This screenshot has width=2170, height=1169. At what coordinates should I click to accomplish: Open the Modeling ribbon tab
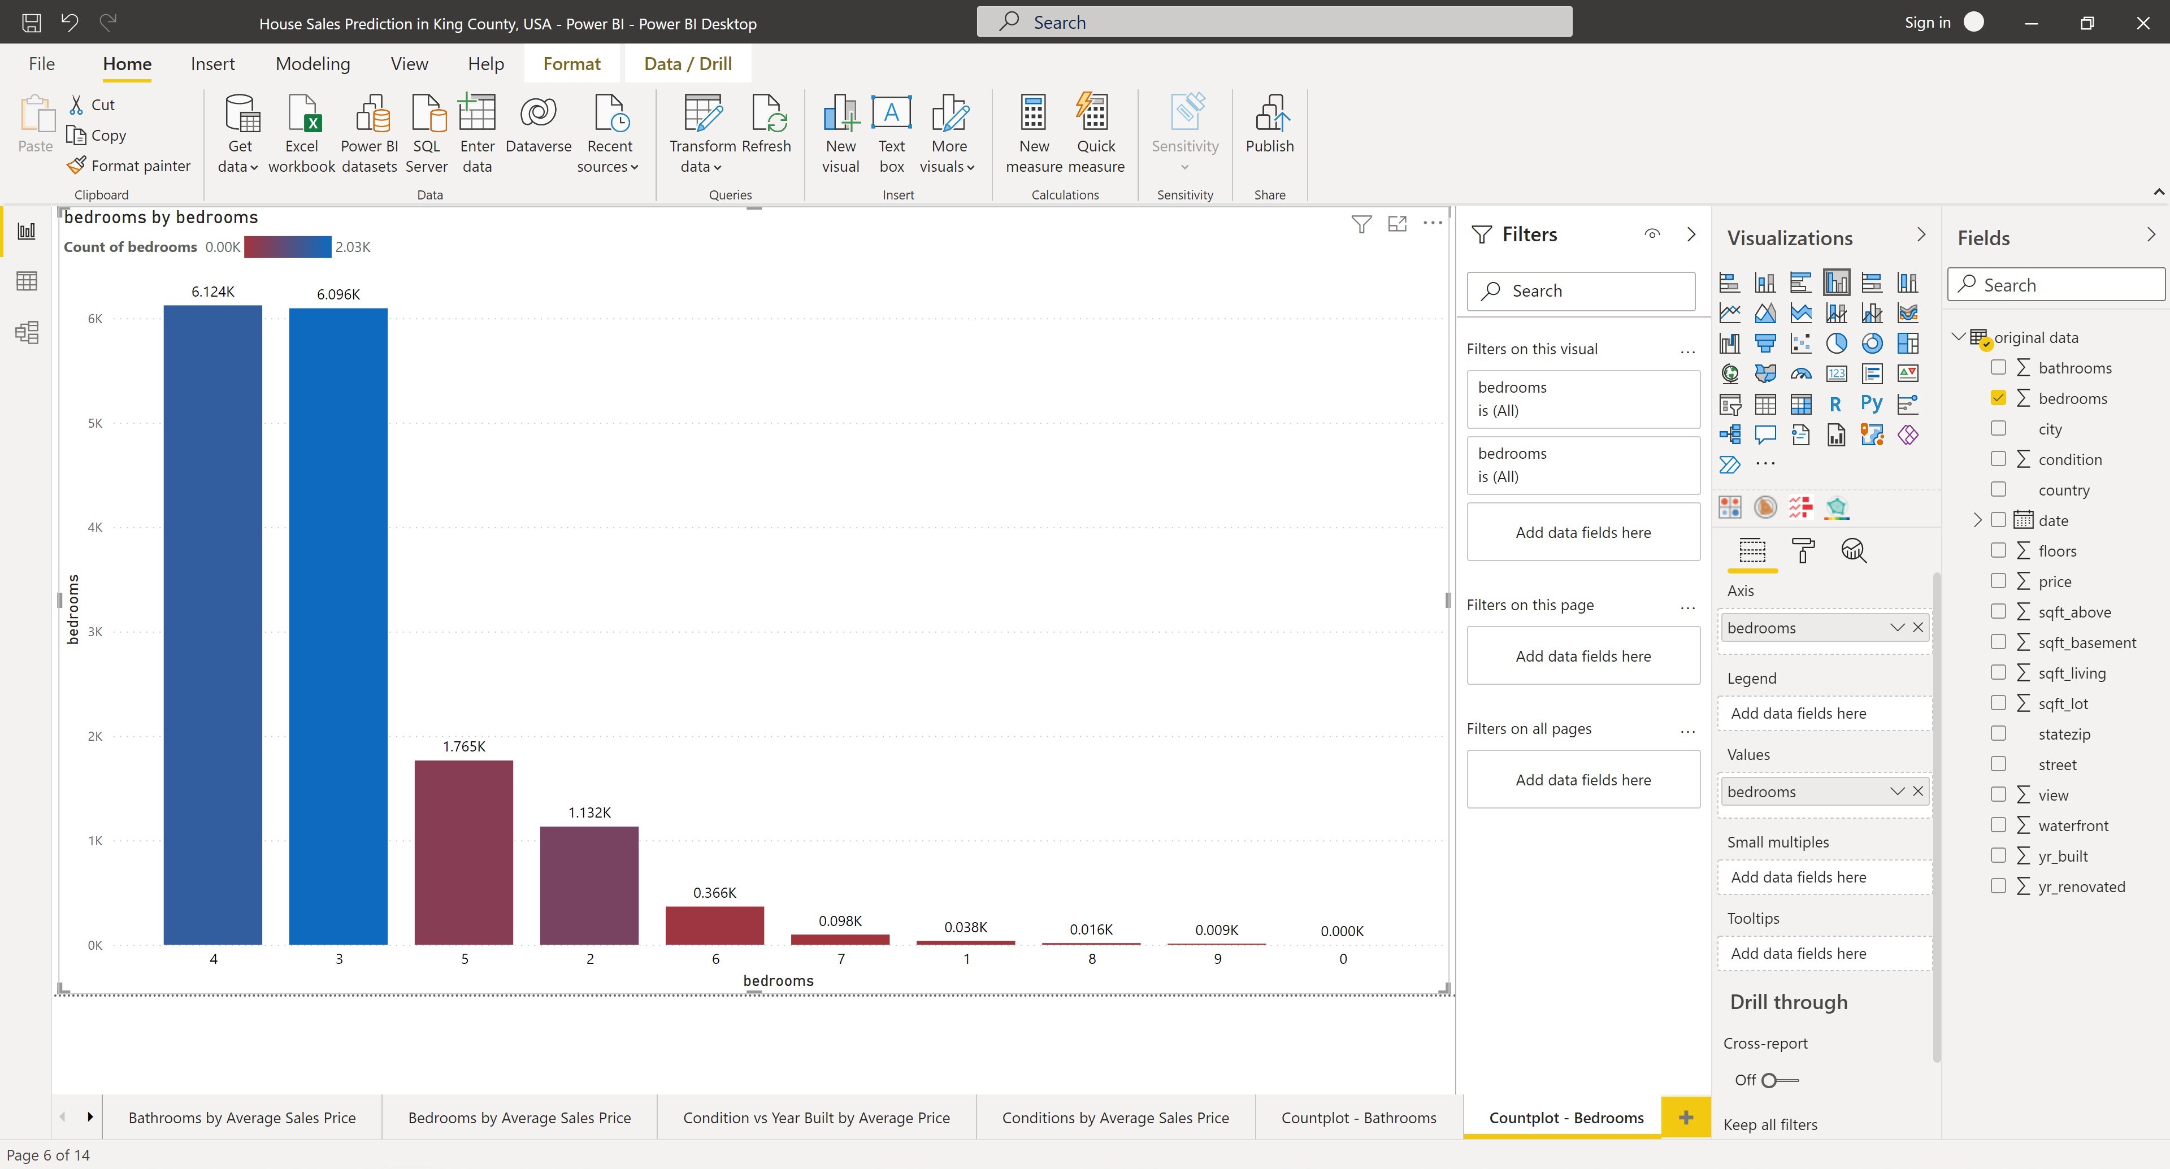click(313, 64)
